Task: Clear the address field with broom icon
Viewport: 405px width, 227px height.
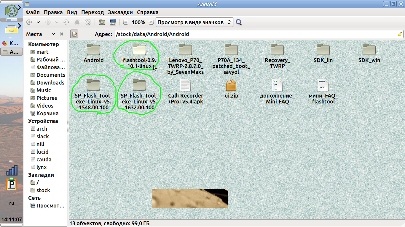Action: (x=400, y=34)
